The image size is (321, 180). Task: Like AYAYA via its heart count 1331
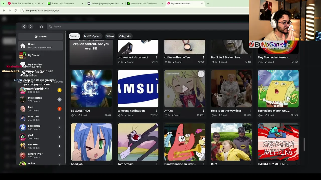click(x=201, y=115)
